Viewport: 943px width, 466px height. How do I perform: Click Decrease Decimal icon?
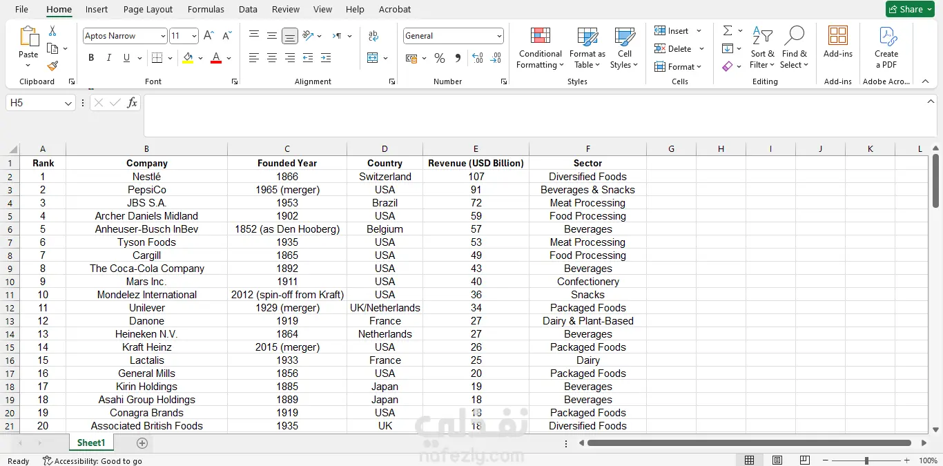pyautogui.click(x=496, y=58)
